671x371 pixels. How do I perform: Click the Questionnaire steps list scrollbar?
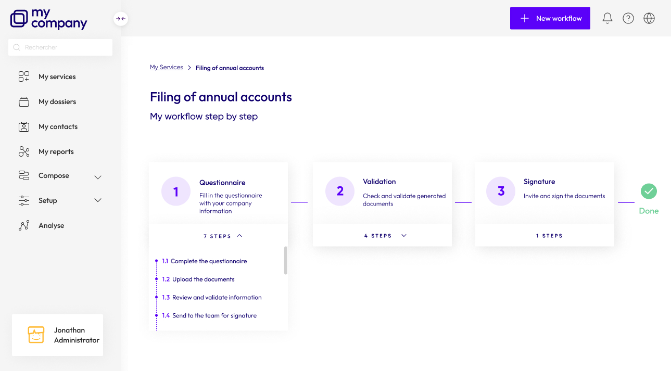(285, 260)
